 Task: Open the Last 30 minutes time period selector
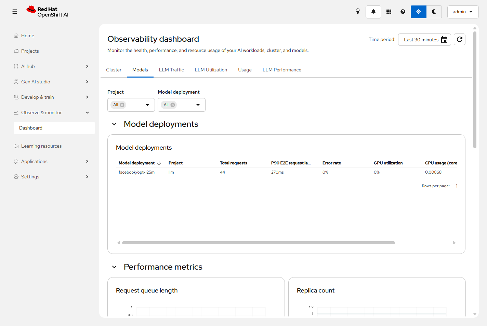pos(424,40)
